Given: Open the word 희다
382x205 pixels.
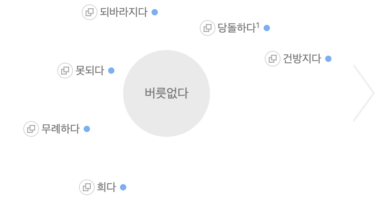Looking at the screenshot, I should pos(107,187).
